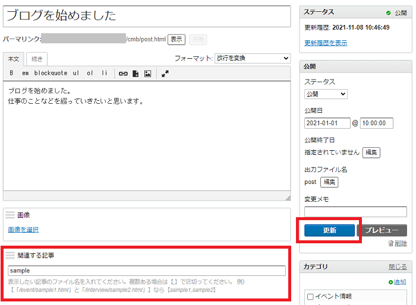Image resolution: width=416 pixels, height=305 pixels.
Task: Click the editor resize grip corner
Action: click(288, 198)
